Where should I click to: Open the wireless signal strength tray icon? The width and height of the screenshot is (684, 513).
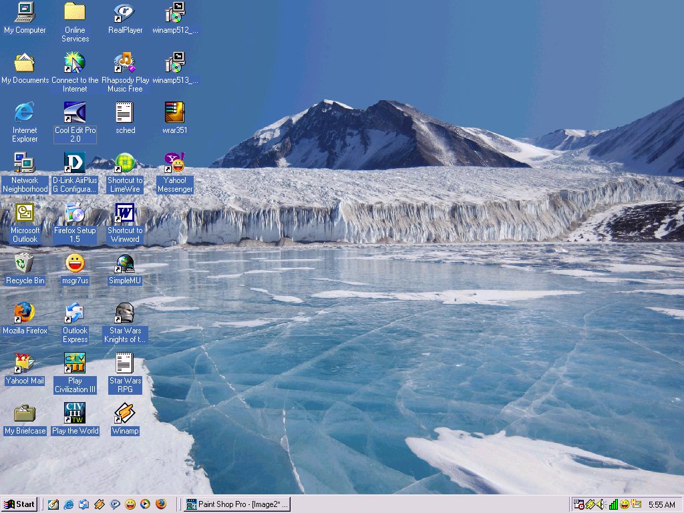[613, 504]
